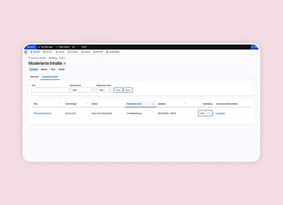Expand the Content type dropdown
This screenshot has height=205, width=283.
[82, 90]
